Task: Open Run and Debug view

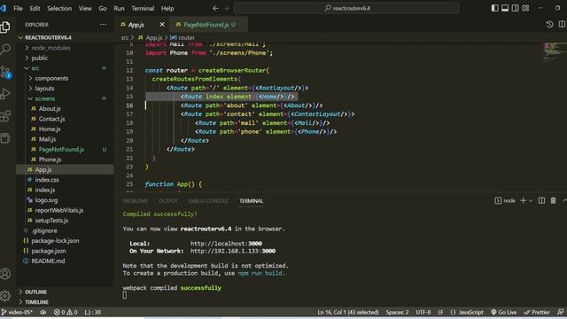Action: click(5, 94)
